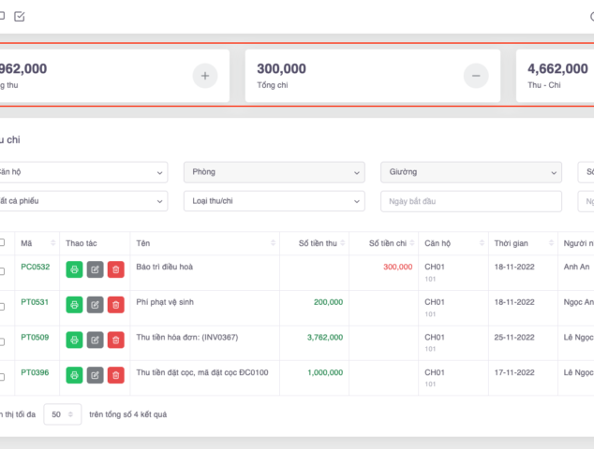This screenshot has width=594, height=449.
Task: Open the Loại thu/chi dropdown
Action: (274, 201)
